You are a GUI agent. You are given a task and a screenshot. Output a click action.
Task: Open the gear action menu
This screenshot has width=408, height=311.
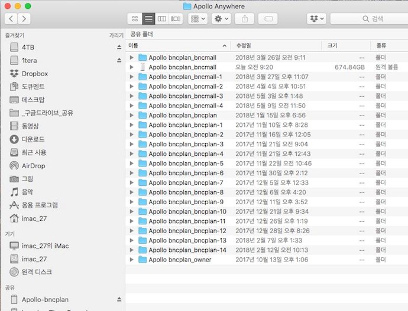click(221, 19)
